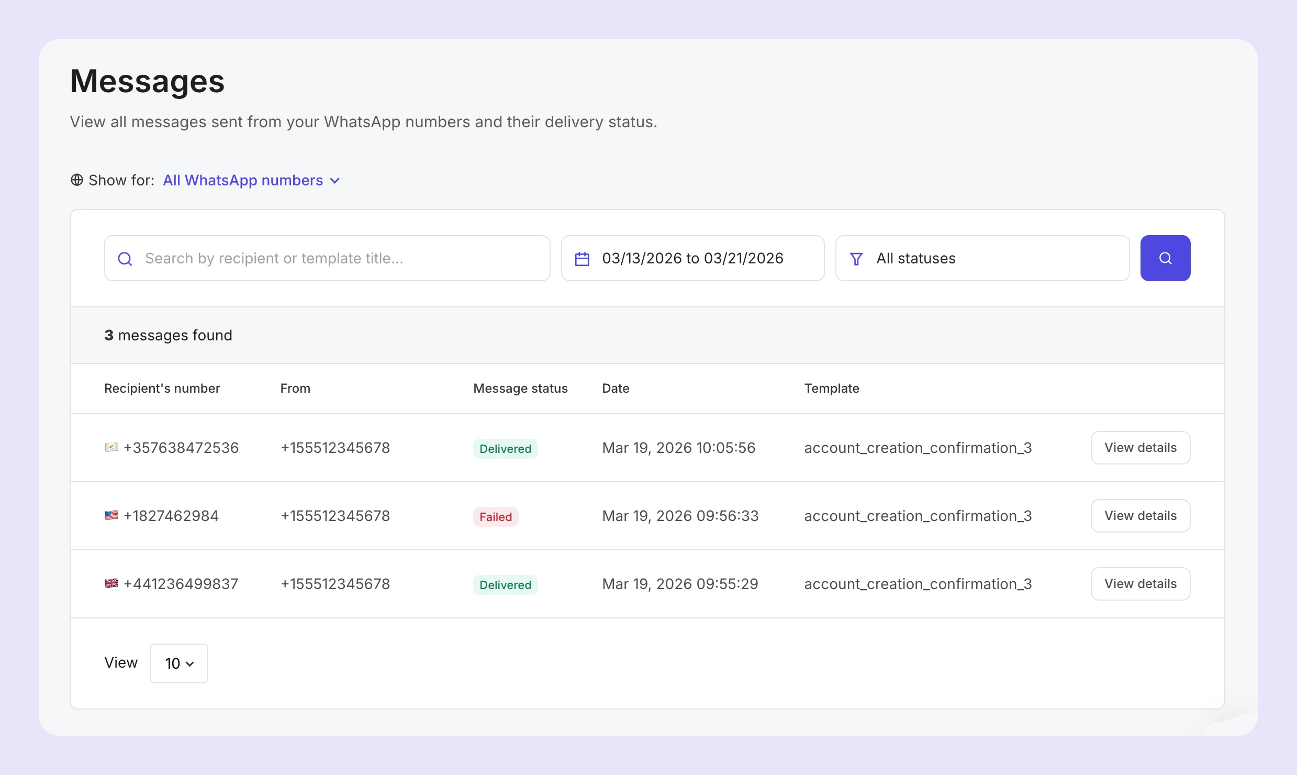Click template name in the 10:05:56 row
This screenshot has height=775, width=1297.
[x=918, y=448]
